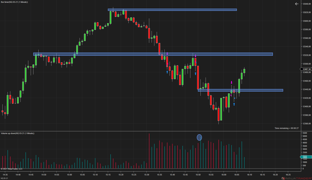Click the Time remaining = 00:00:27 text

tap(286, 128)
